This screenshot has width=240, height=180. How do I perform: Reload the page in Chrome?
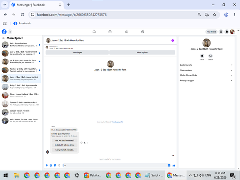[22, 15]
